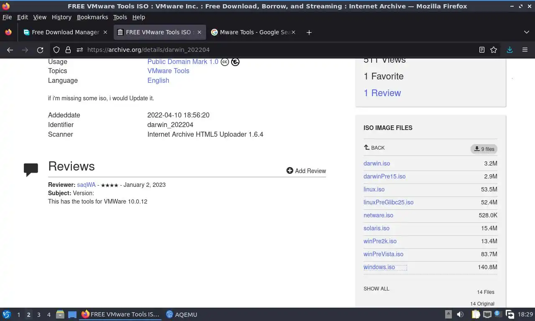Image resolution: width=535 pixels, height=321 pixels.
Task: Click the 18:29 taskbar clock
Action: (525, 314)
